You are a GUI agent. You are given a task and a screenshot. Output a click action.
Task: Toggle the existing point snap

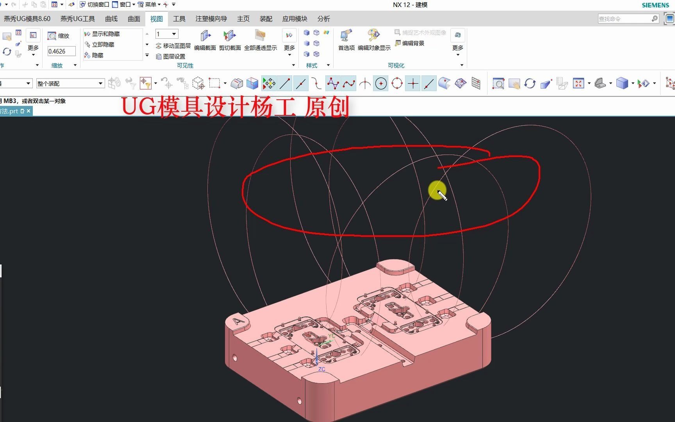coord(413,84)
